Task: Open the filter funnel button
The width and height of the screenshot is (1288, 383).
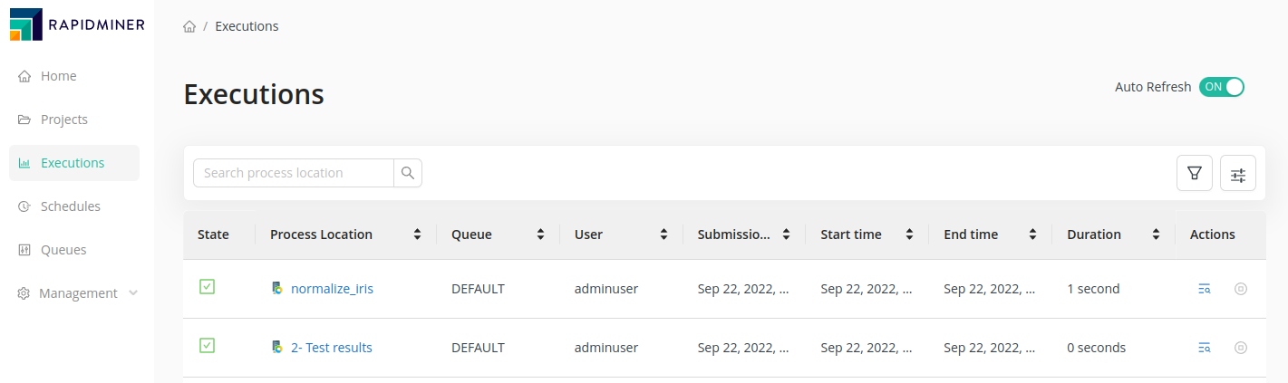Action: (x=1194, y=173)
